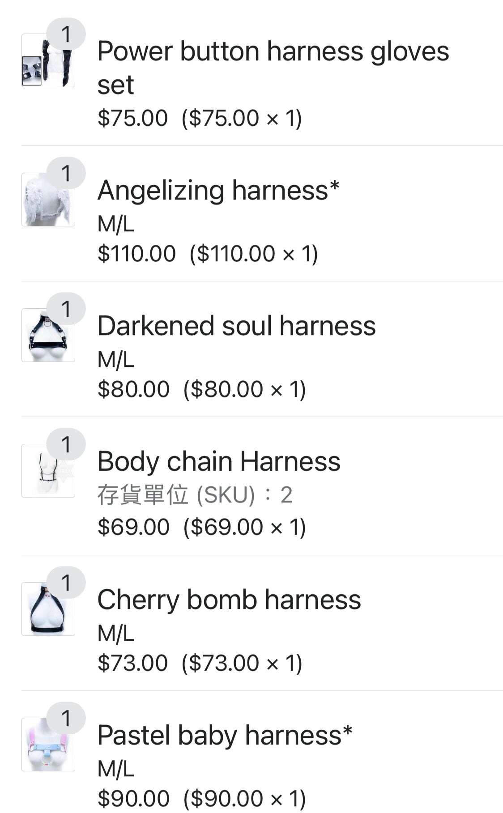
Task: Click quantity badge on Darkened soul harness
Action: pos(66,309)
